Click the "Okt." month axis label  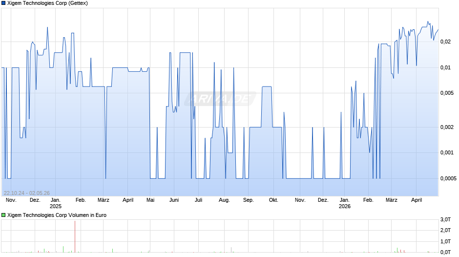click(x=273, y=200)
